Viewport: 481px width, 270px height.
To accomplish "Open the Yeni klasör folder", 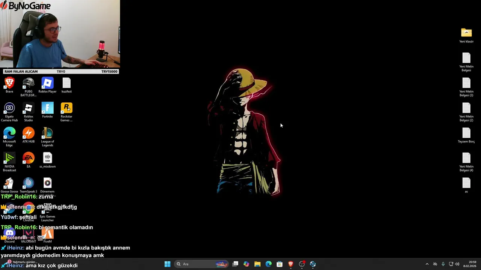I will tap(466, 35).
